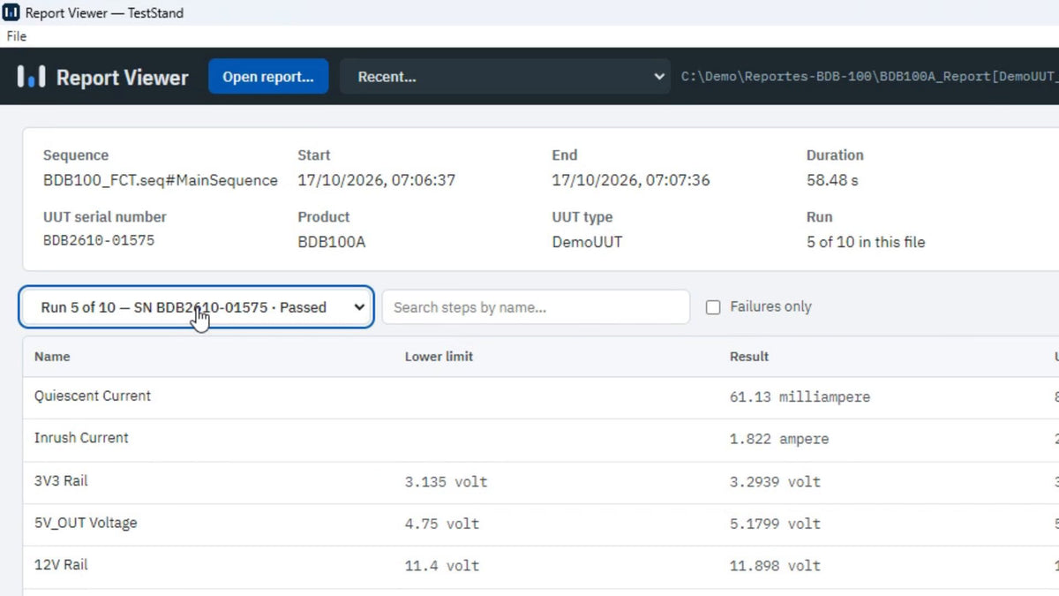
Task: Click the Duration value 58.48 s
Action: click(x=832, y=180)
